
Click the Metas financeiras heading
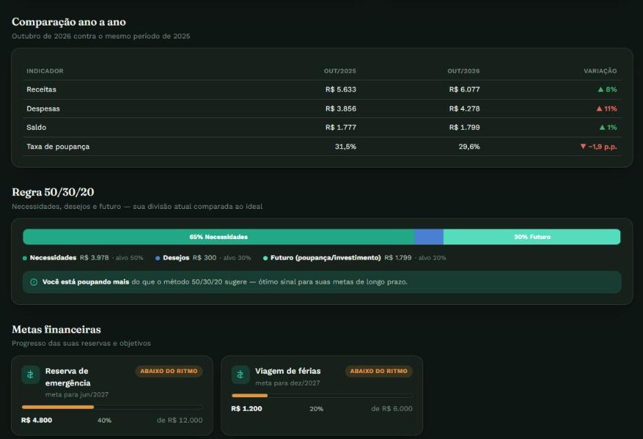[56, 330]
